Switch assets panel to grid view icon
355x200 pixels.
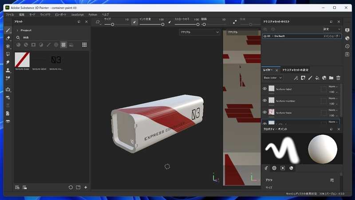point(84,45)
